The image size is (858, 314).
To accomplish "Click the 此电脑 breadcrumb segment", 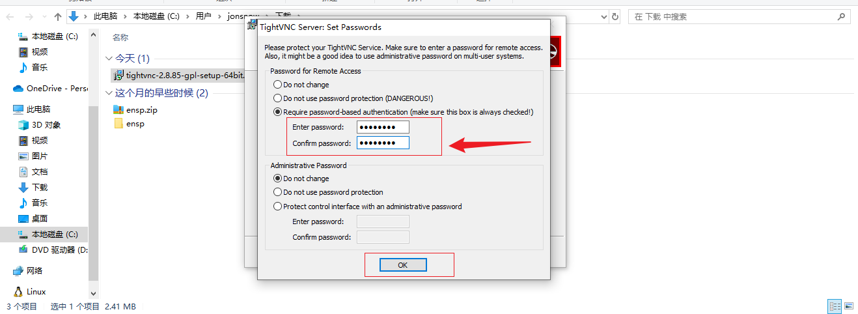I will pos(106,16).
